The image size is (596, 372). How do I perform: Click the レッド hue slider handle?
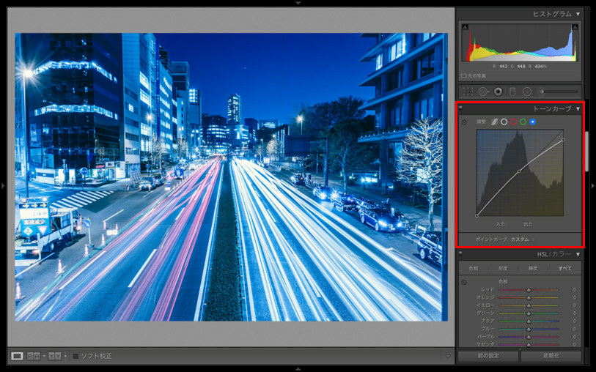coord(529,290)
